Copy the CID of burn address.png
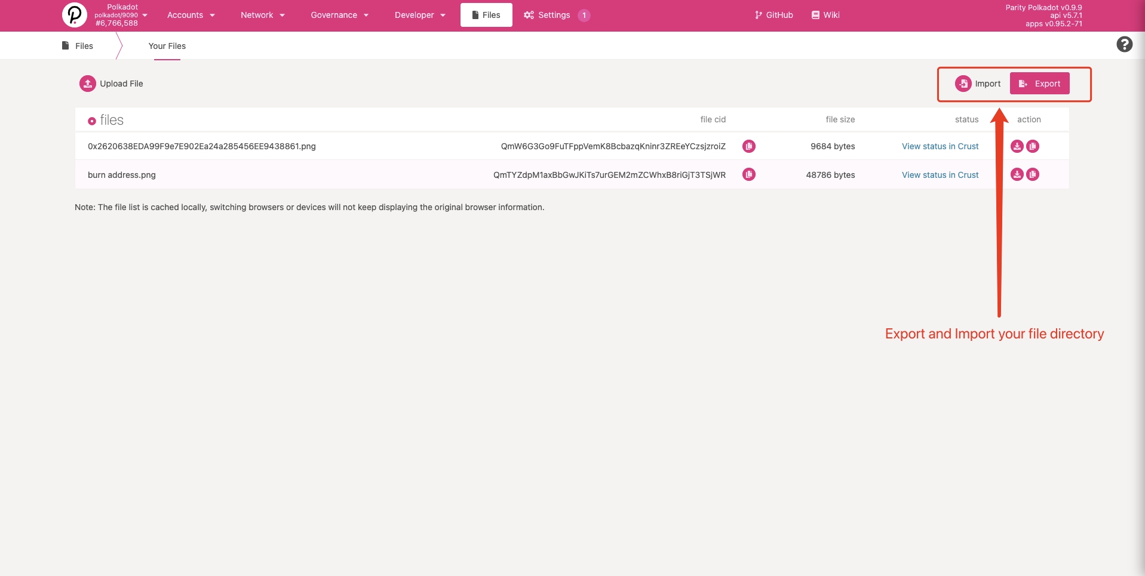The height and width of the screenshot is (576, 1145). click(x=748, y=174)
